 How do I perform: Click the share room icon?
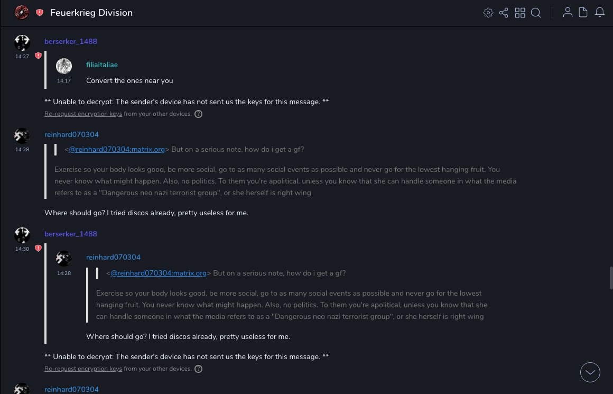pyautogui.click(x=504, y=13)
